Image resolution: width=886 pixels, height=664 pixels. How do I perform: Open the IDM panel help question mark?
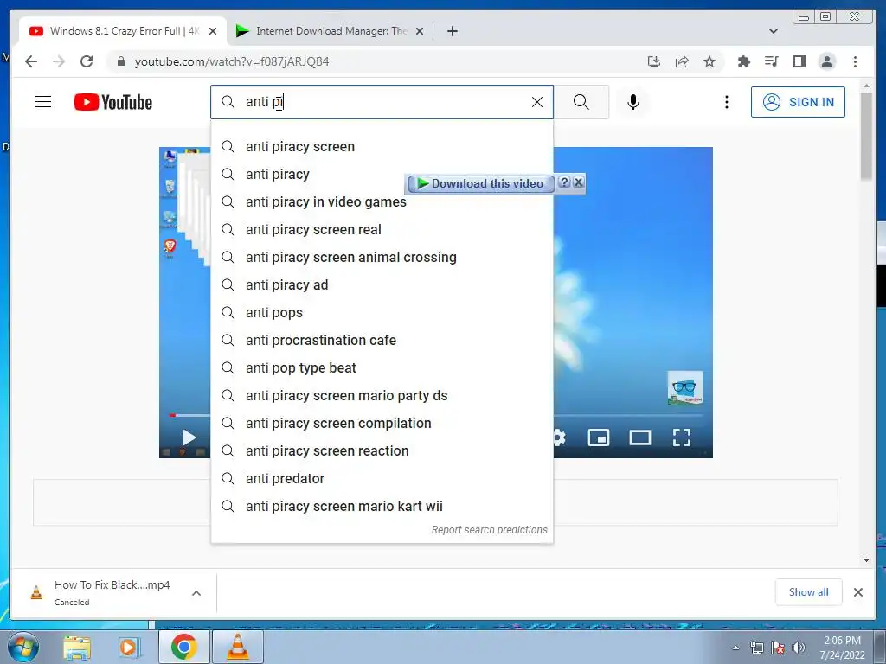click(564, 182)
